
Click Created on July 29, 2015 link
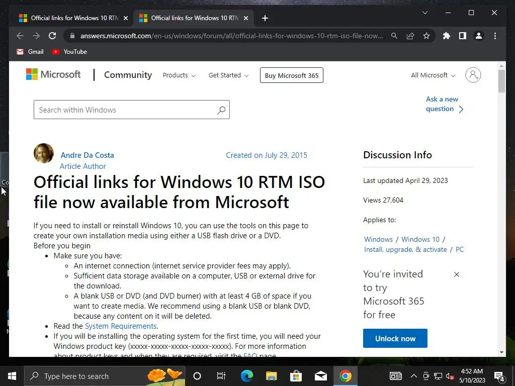click(x=267, y=155)
